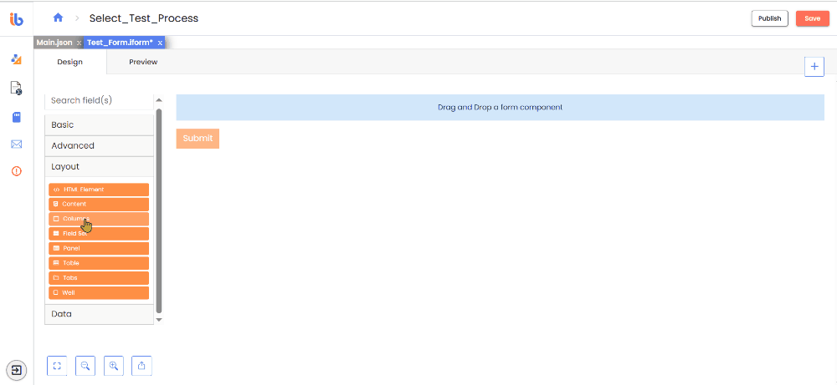Switch to the Preview tab

(143, 62)
